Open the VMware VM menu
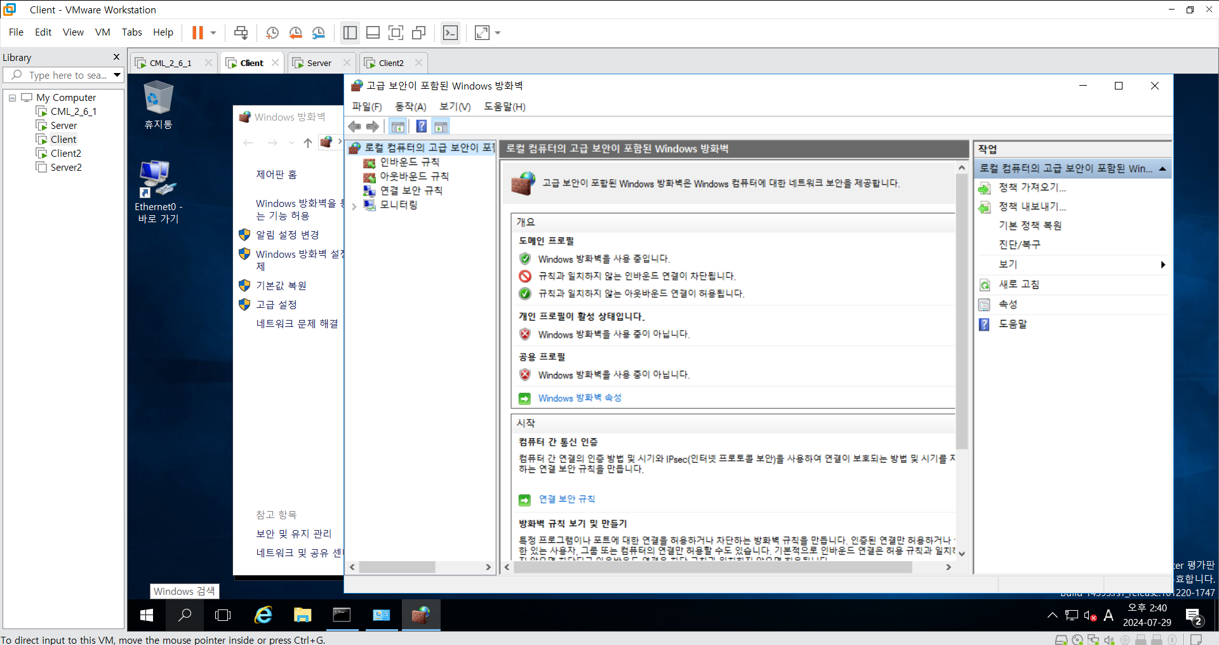 (102, 32)
